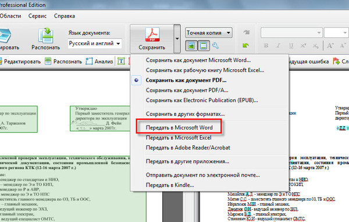Click the green undo arrow icon
Viewport: 349px width, 222px height.
[x=245, y=45]
